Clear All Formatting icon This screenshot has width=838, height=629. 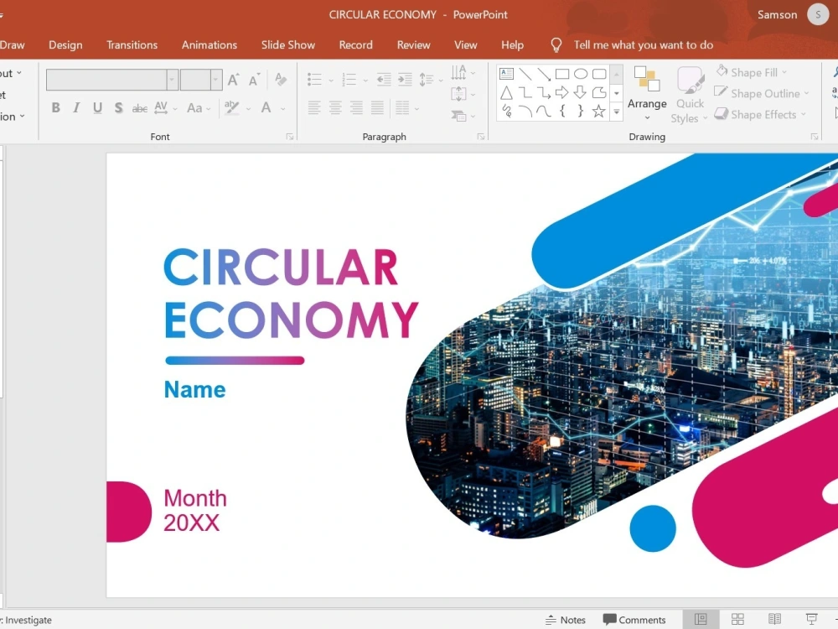(281, 79)
